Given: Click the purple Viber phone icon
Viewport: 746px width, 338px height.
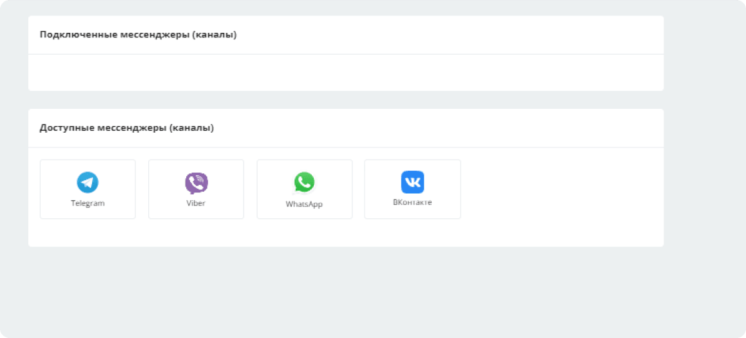Looking at the screenshot, I should (196, 183).
